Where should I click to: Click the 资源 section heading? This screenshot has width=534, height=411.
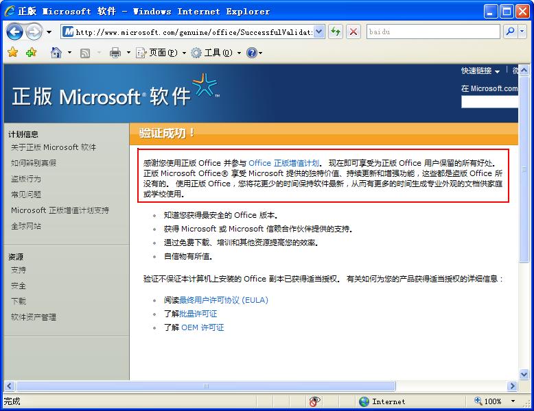(16, 257)
